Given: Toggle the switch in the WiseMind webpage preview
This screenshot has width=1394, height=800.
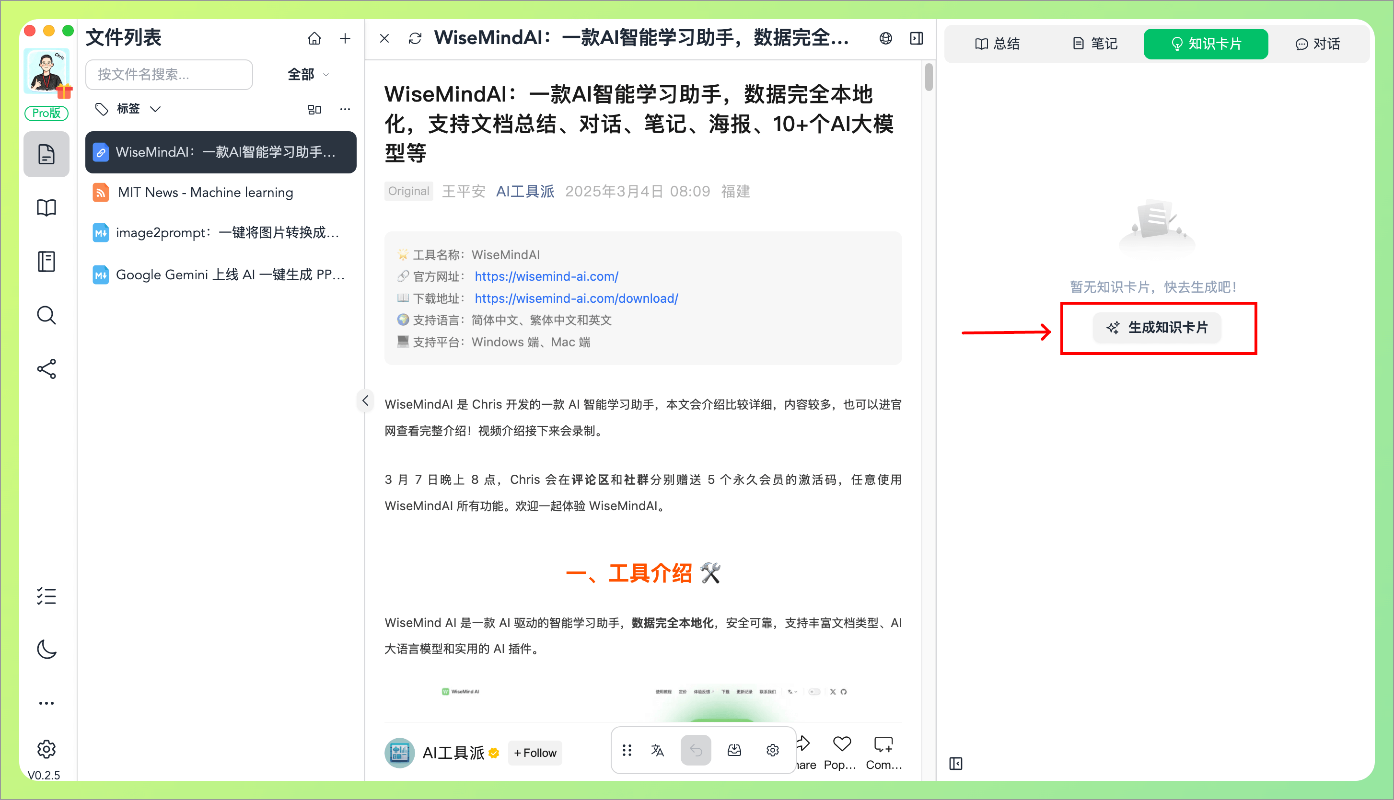Looking at the screenshot, I should [x=815, y=691].
